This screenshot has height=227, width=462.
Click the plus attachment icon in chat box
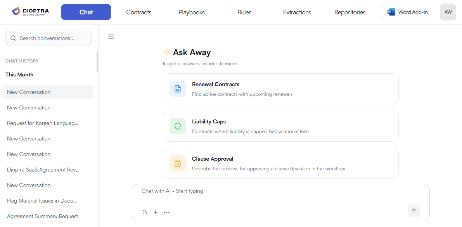click(x=156, y=212)
